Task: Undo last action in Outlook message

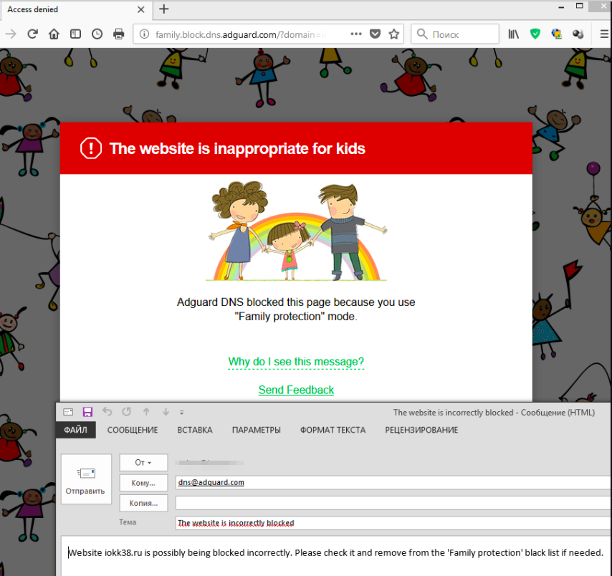Action: click(107, 412)
